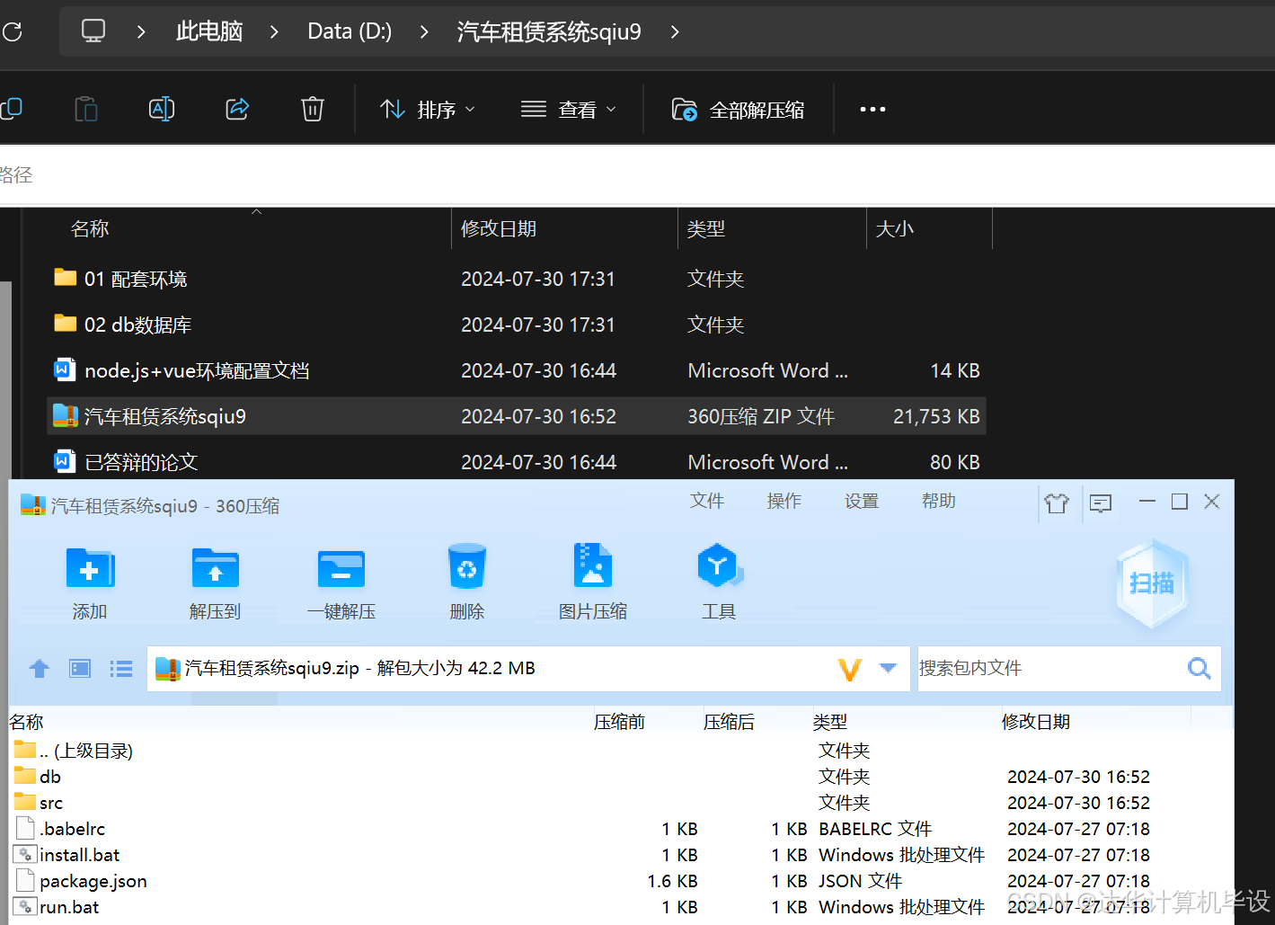Switch to thumbnail view icon in 360压缩
Screen dimensions: 1275x925
point(80,669)
